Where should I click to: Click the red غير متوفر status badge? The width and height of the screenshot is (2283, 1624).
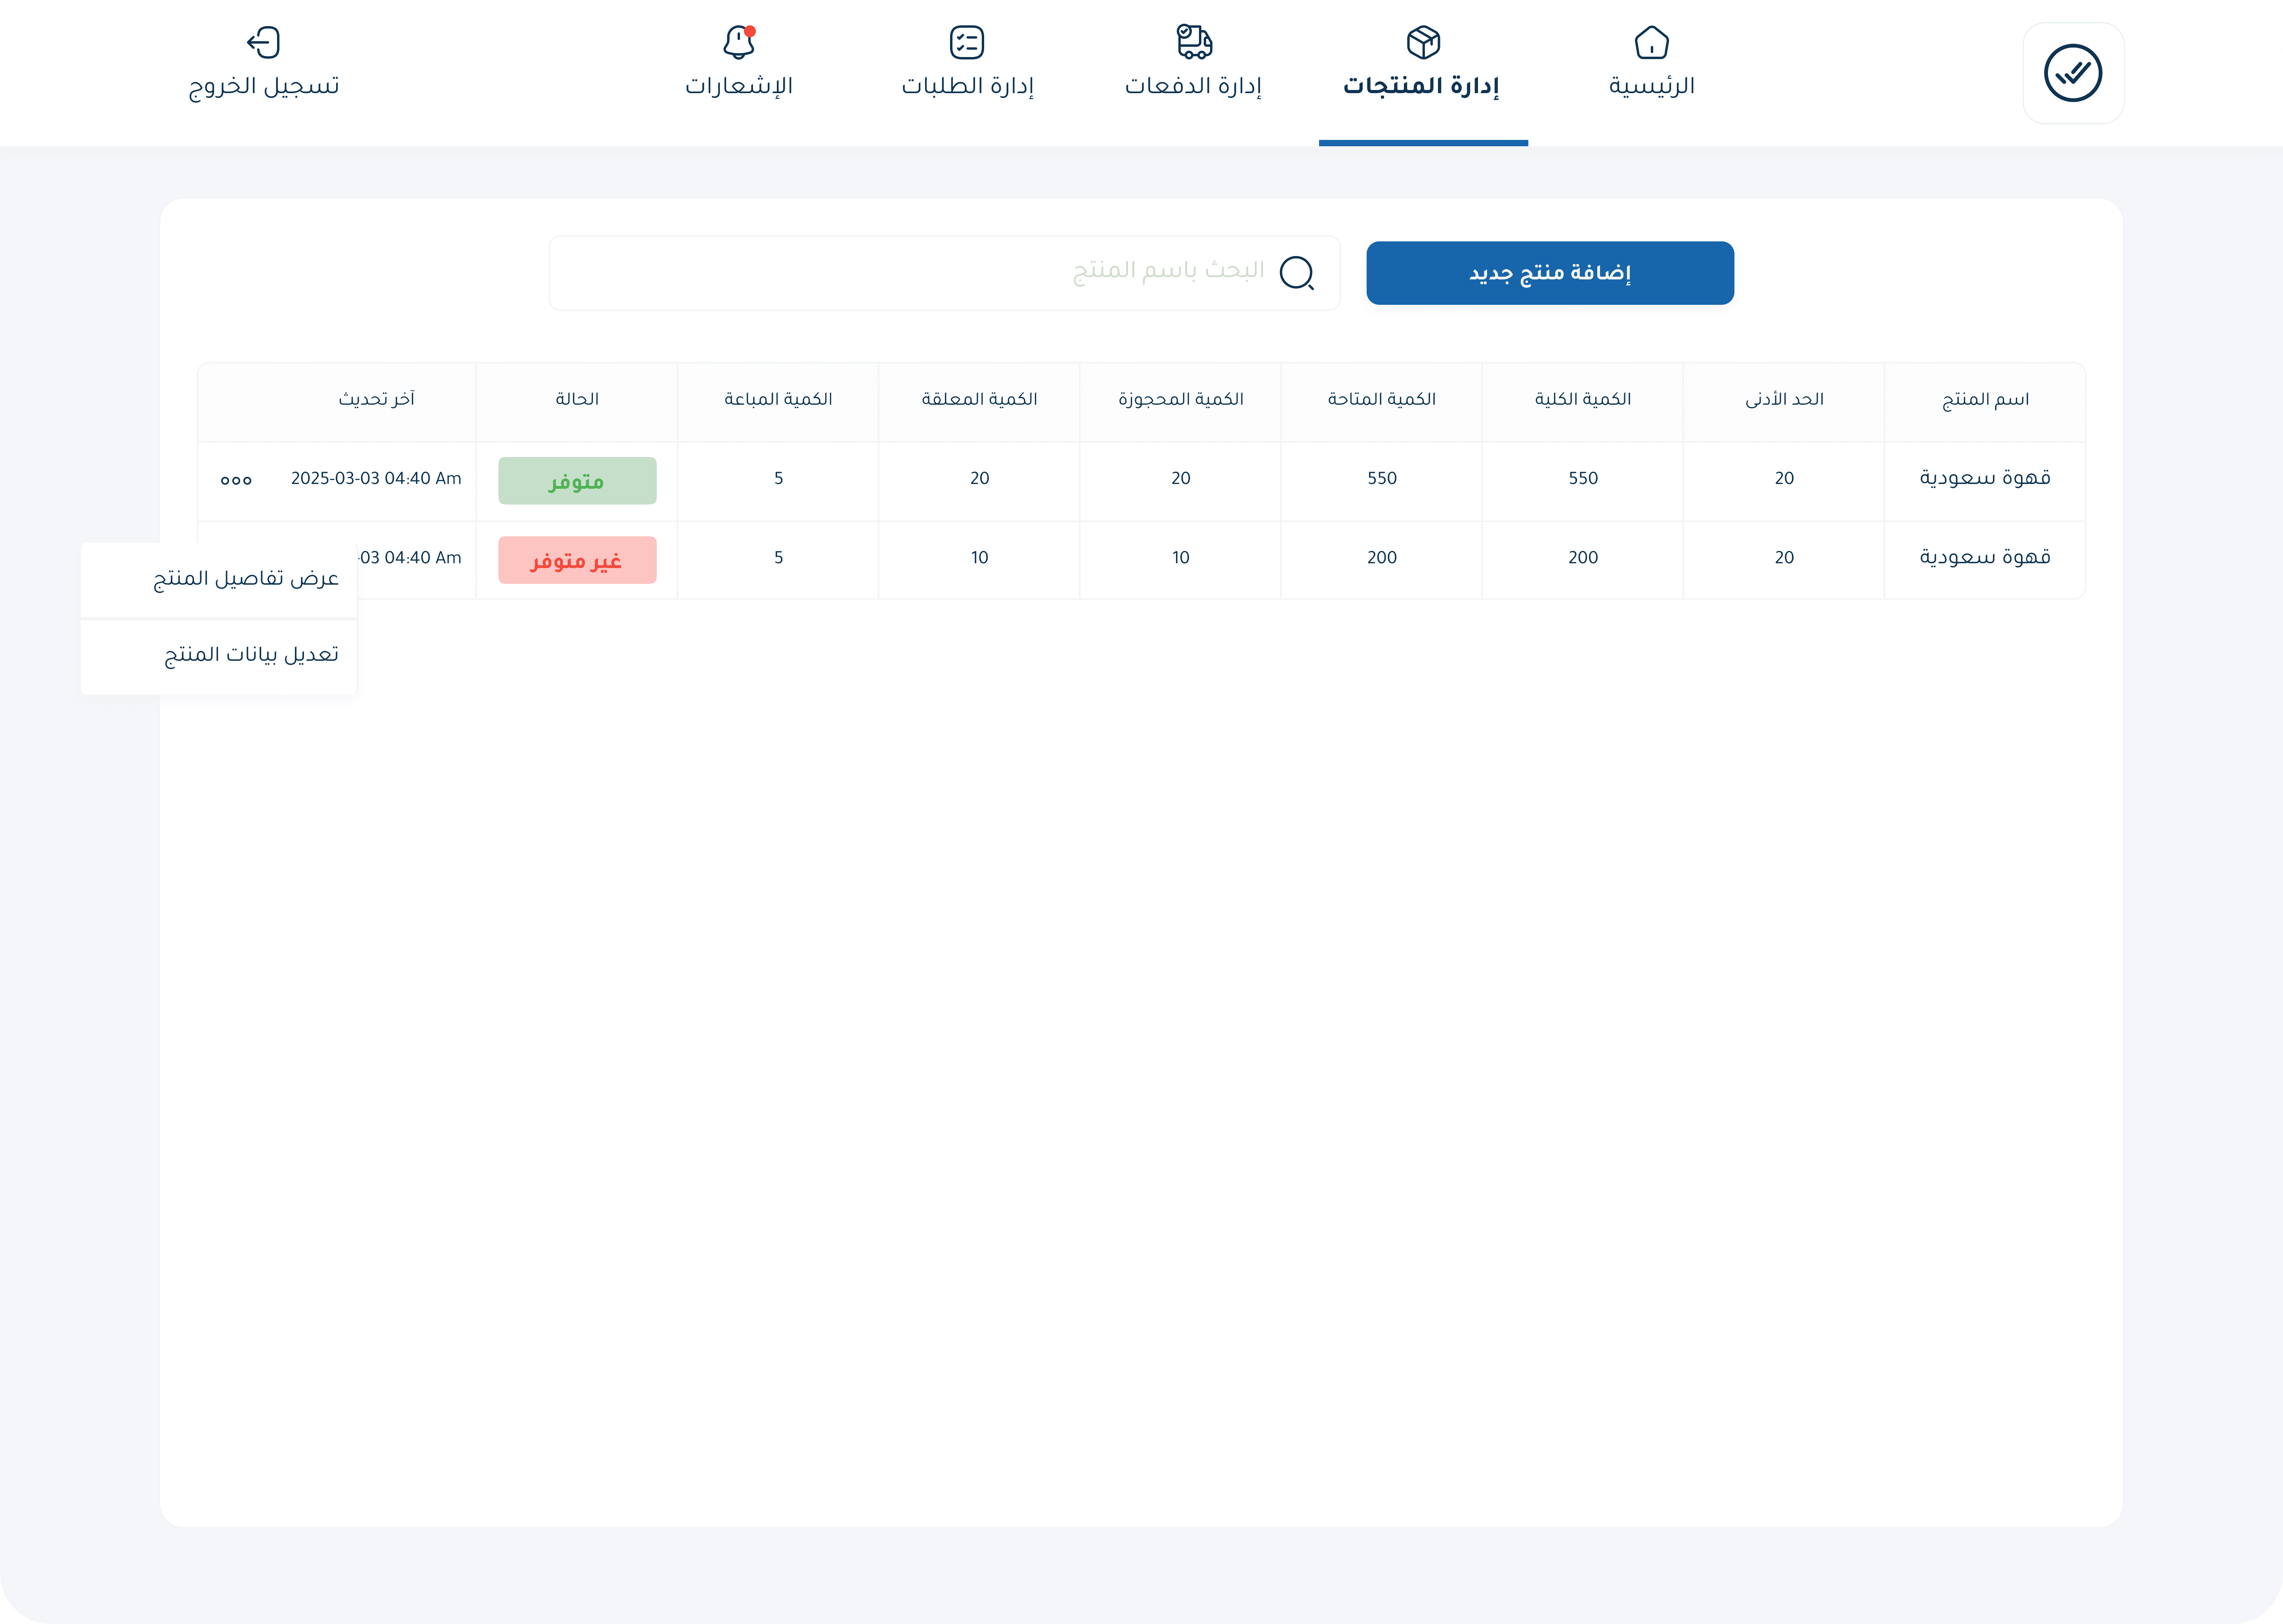point(577,560)
